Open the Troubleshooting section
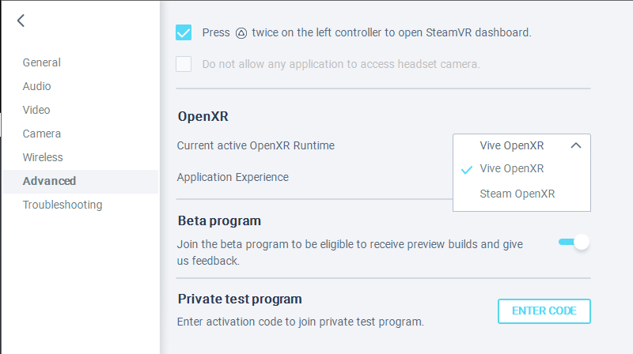 63,205
